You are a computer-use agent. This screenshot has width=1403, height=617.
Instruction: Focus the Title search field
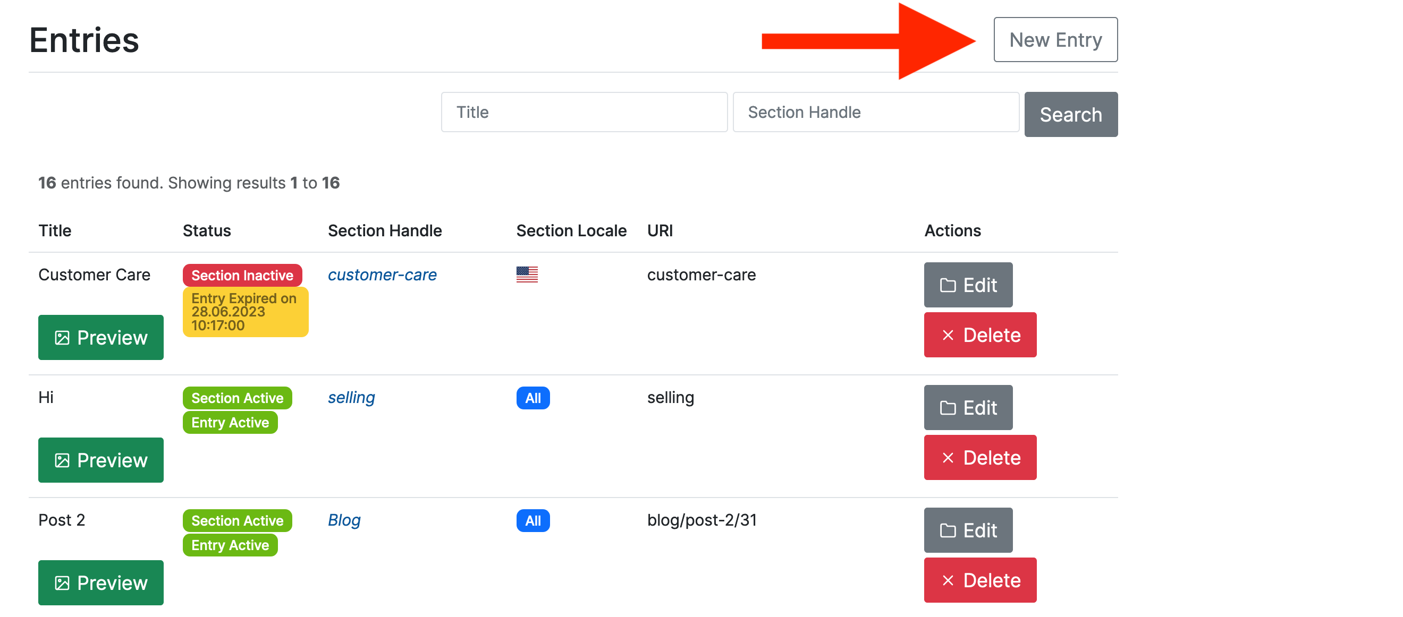click(584, 112)
